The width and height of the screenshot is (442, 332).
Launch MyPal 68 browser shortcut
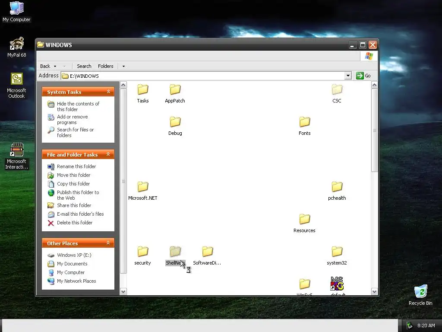click(17, 47)
